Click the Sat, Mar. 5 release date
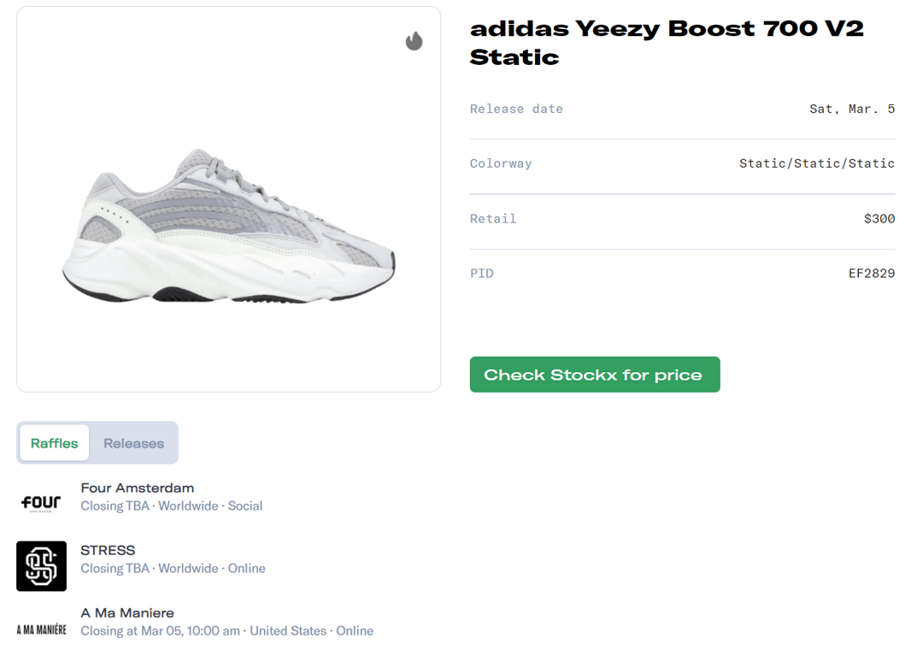Viewport: 923px width, 650px height. click(x=852, y=109)
